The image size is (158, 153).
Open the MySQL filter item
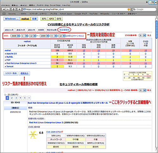click(10, 57)
